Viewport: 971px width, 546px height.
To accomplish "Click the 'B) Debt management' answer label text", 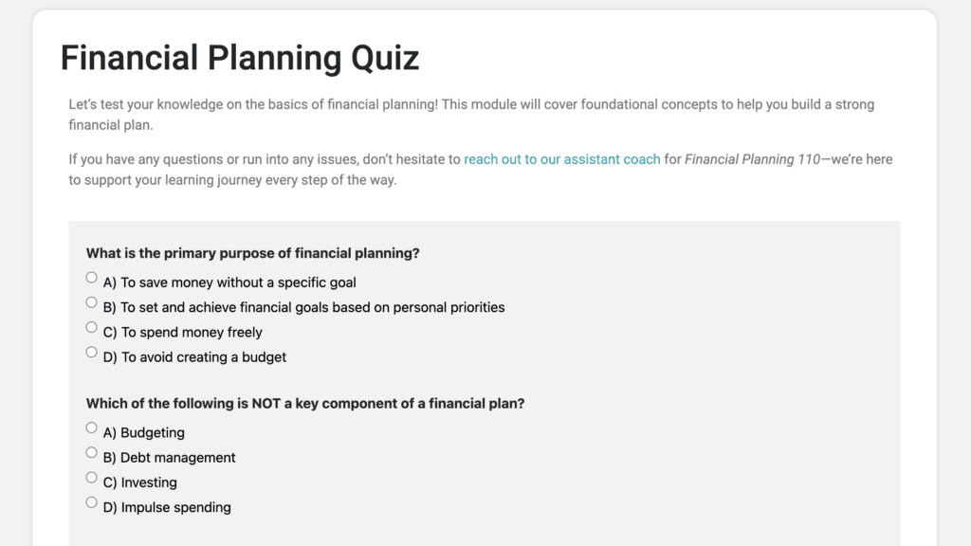I will [x=170, y=458].
